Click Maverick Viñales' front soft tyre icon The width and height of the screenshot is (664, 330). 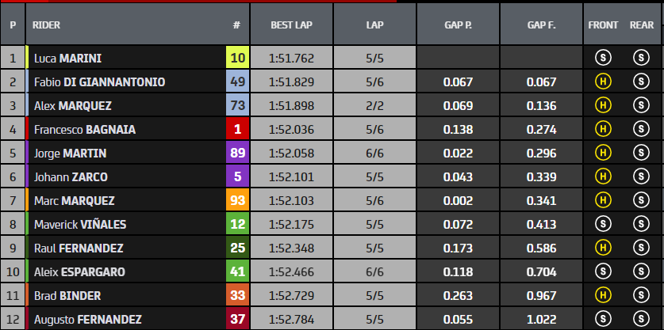click(604, 225)
